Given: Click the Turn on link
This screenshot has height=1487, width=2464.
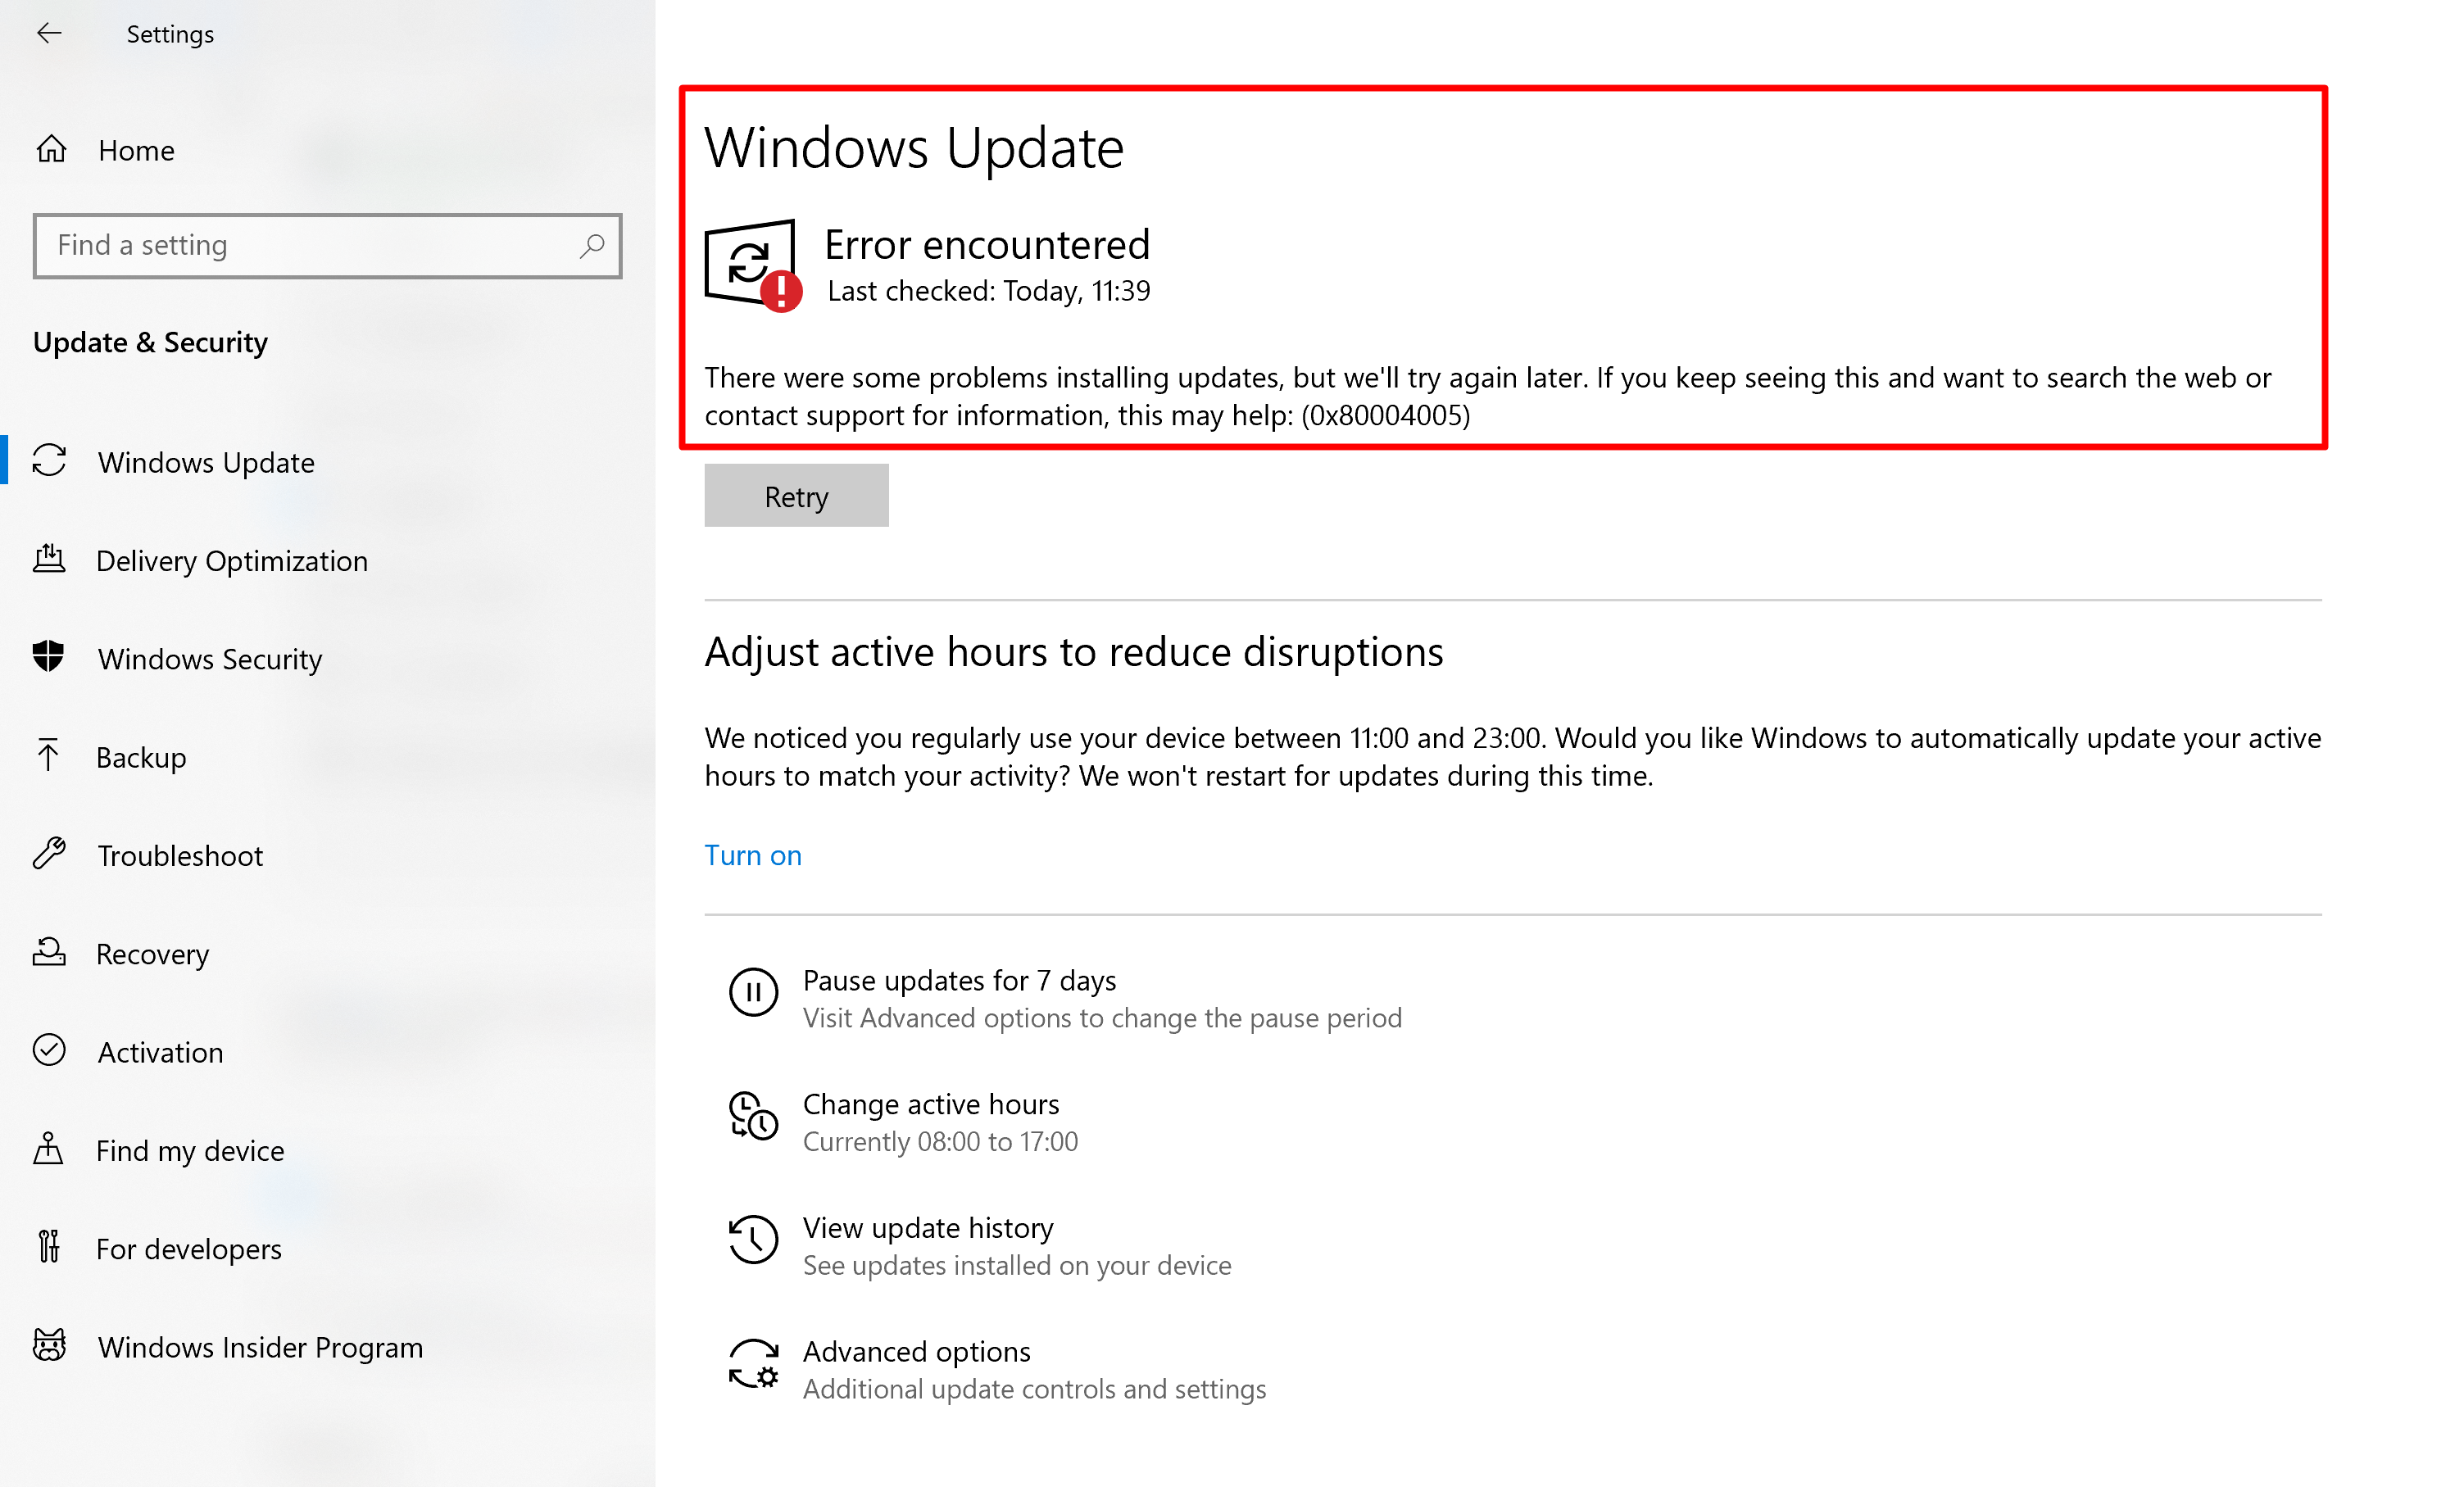Looking at the screenshot, I should 752,855.
